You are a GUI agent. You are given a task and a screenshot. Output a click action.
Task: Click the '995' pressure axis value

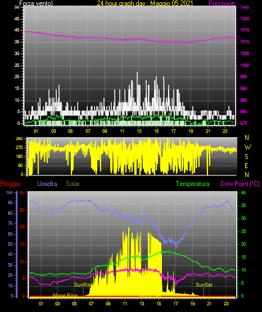(243, 76)
